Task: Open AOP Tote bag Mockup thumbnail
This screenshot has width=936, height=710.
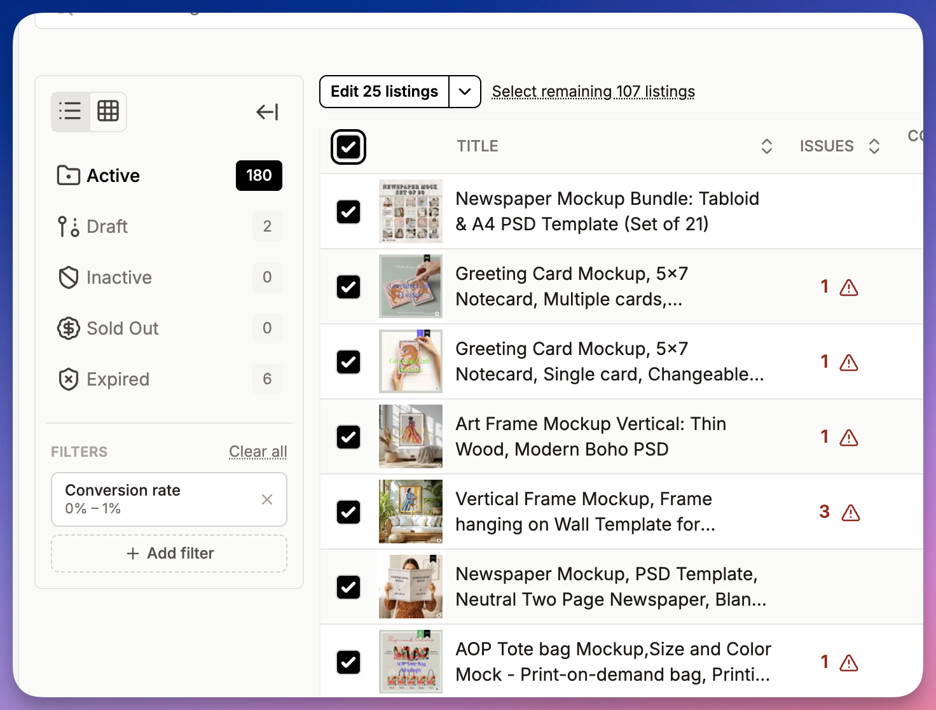Action: (411, 662)
